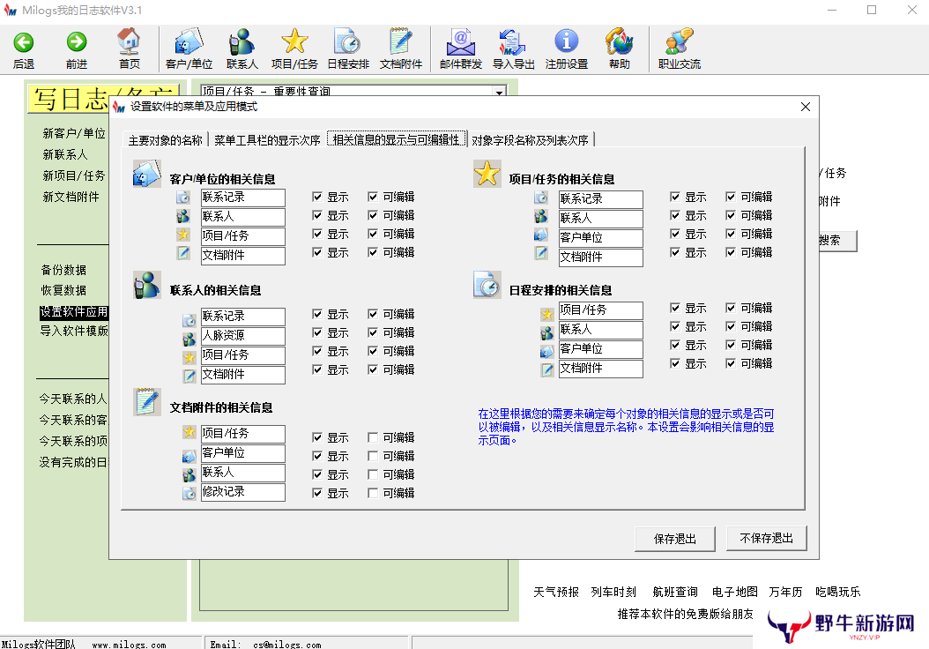
Task: Open 新联系人 in left sidebar
Action: point(65,154)
